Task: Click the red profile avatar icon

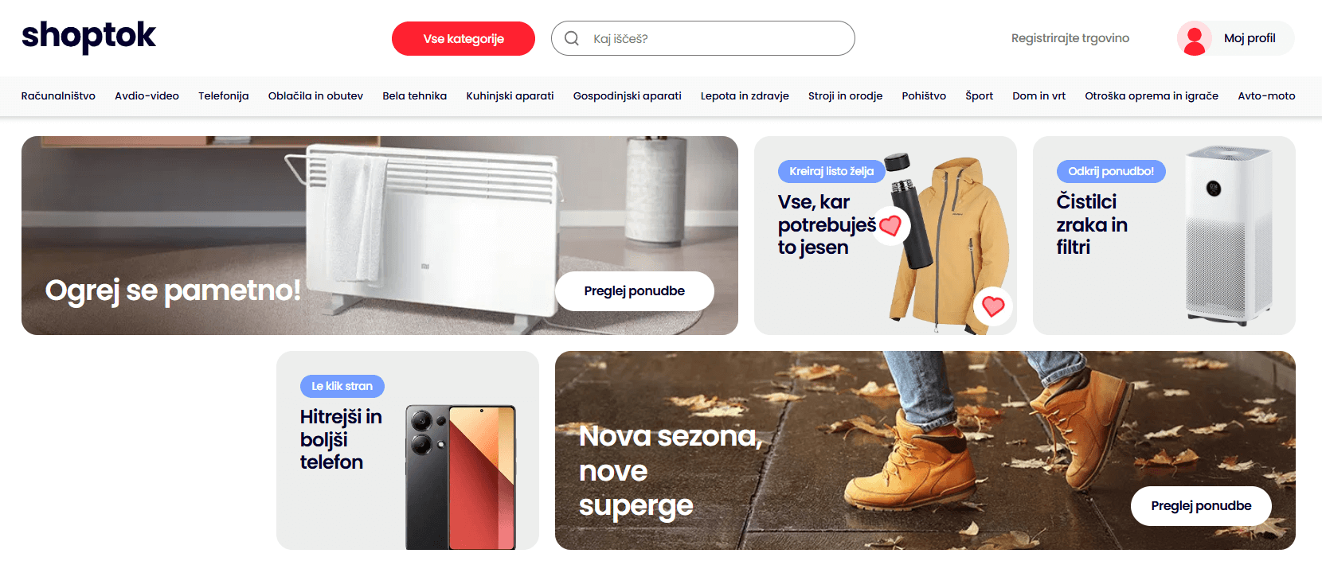Action: [1195, 38]
